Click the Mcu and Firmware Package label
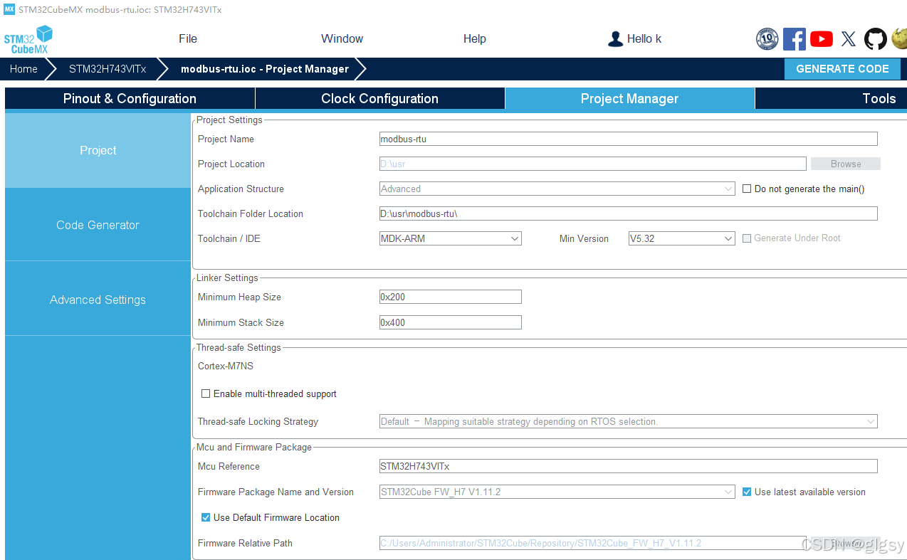This screenshot has height=560, width=907. point(254,447)
